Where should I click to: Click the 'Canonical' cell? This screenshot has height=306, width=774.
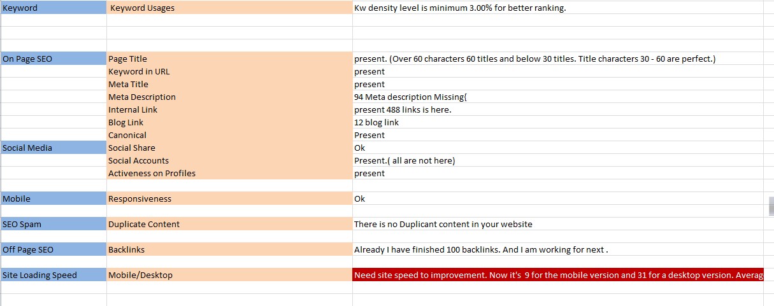pyautogui.click(x=229, y=135)
